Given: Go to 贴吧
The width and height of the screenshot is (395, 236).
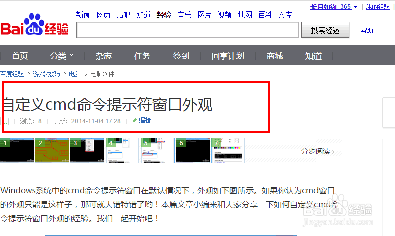Looking at the screenshot, I should (123, 15).
